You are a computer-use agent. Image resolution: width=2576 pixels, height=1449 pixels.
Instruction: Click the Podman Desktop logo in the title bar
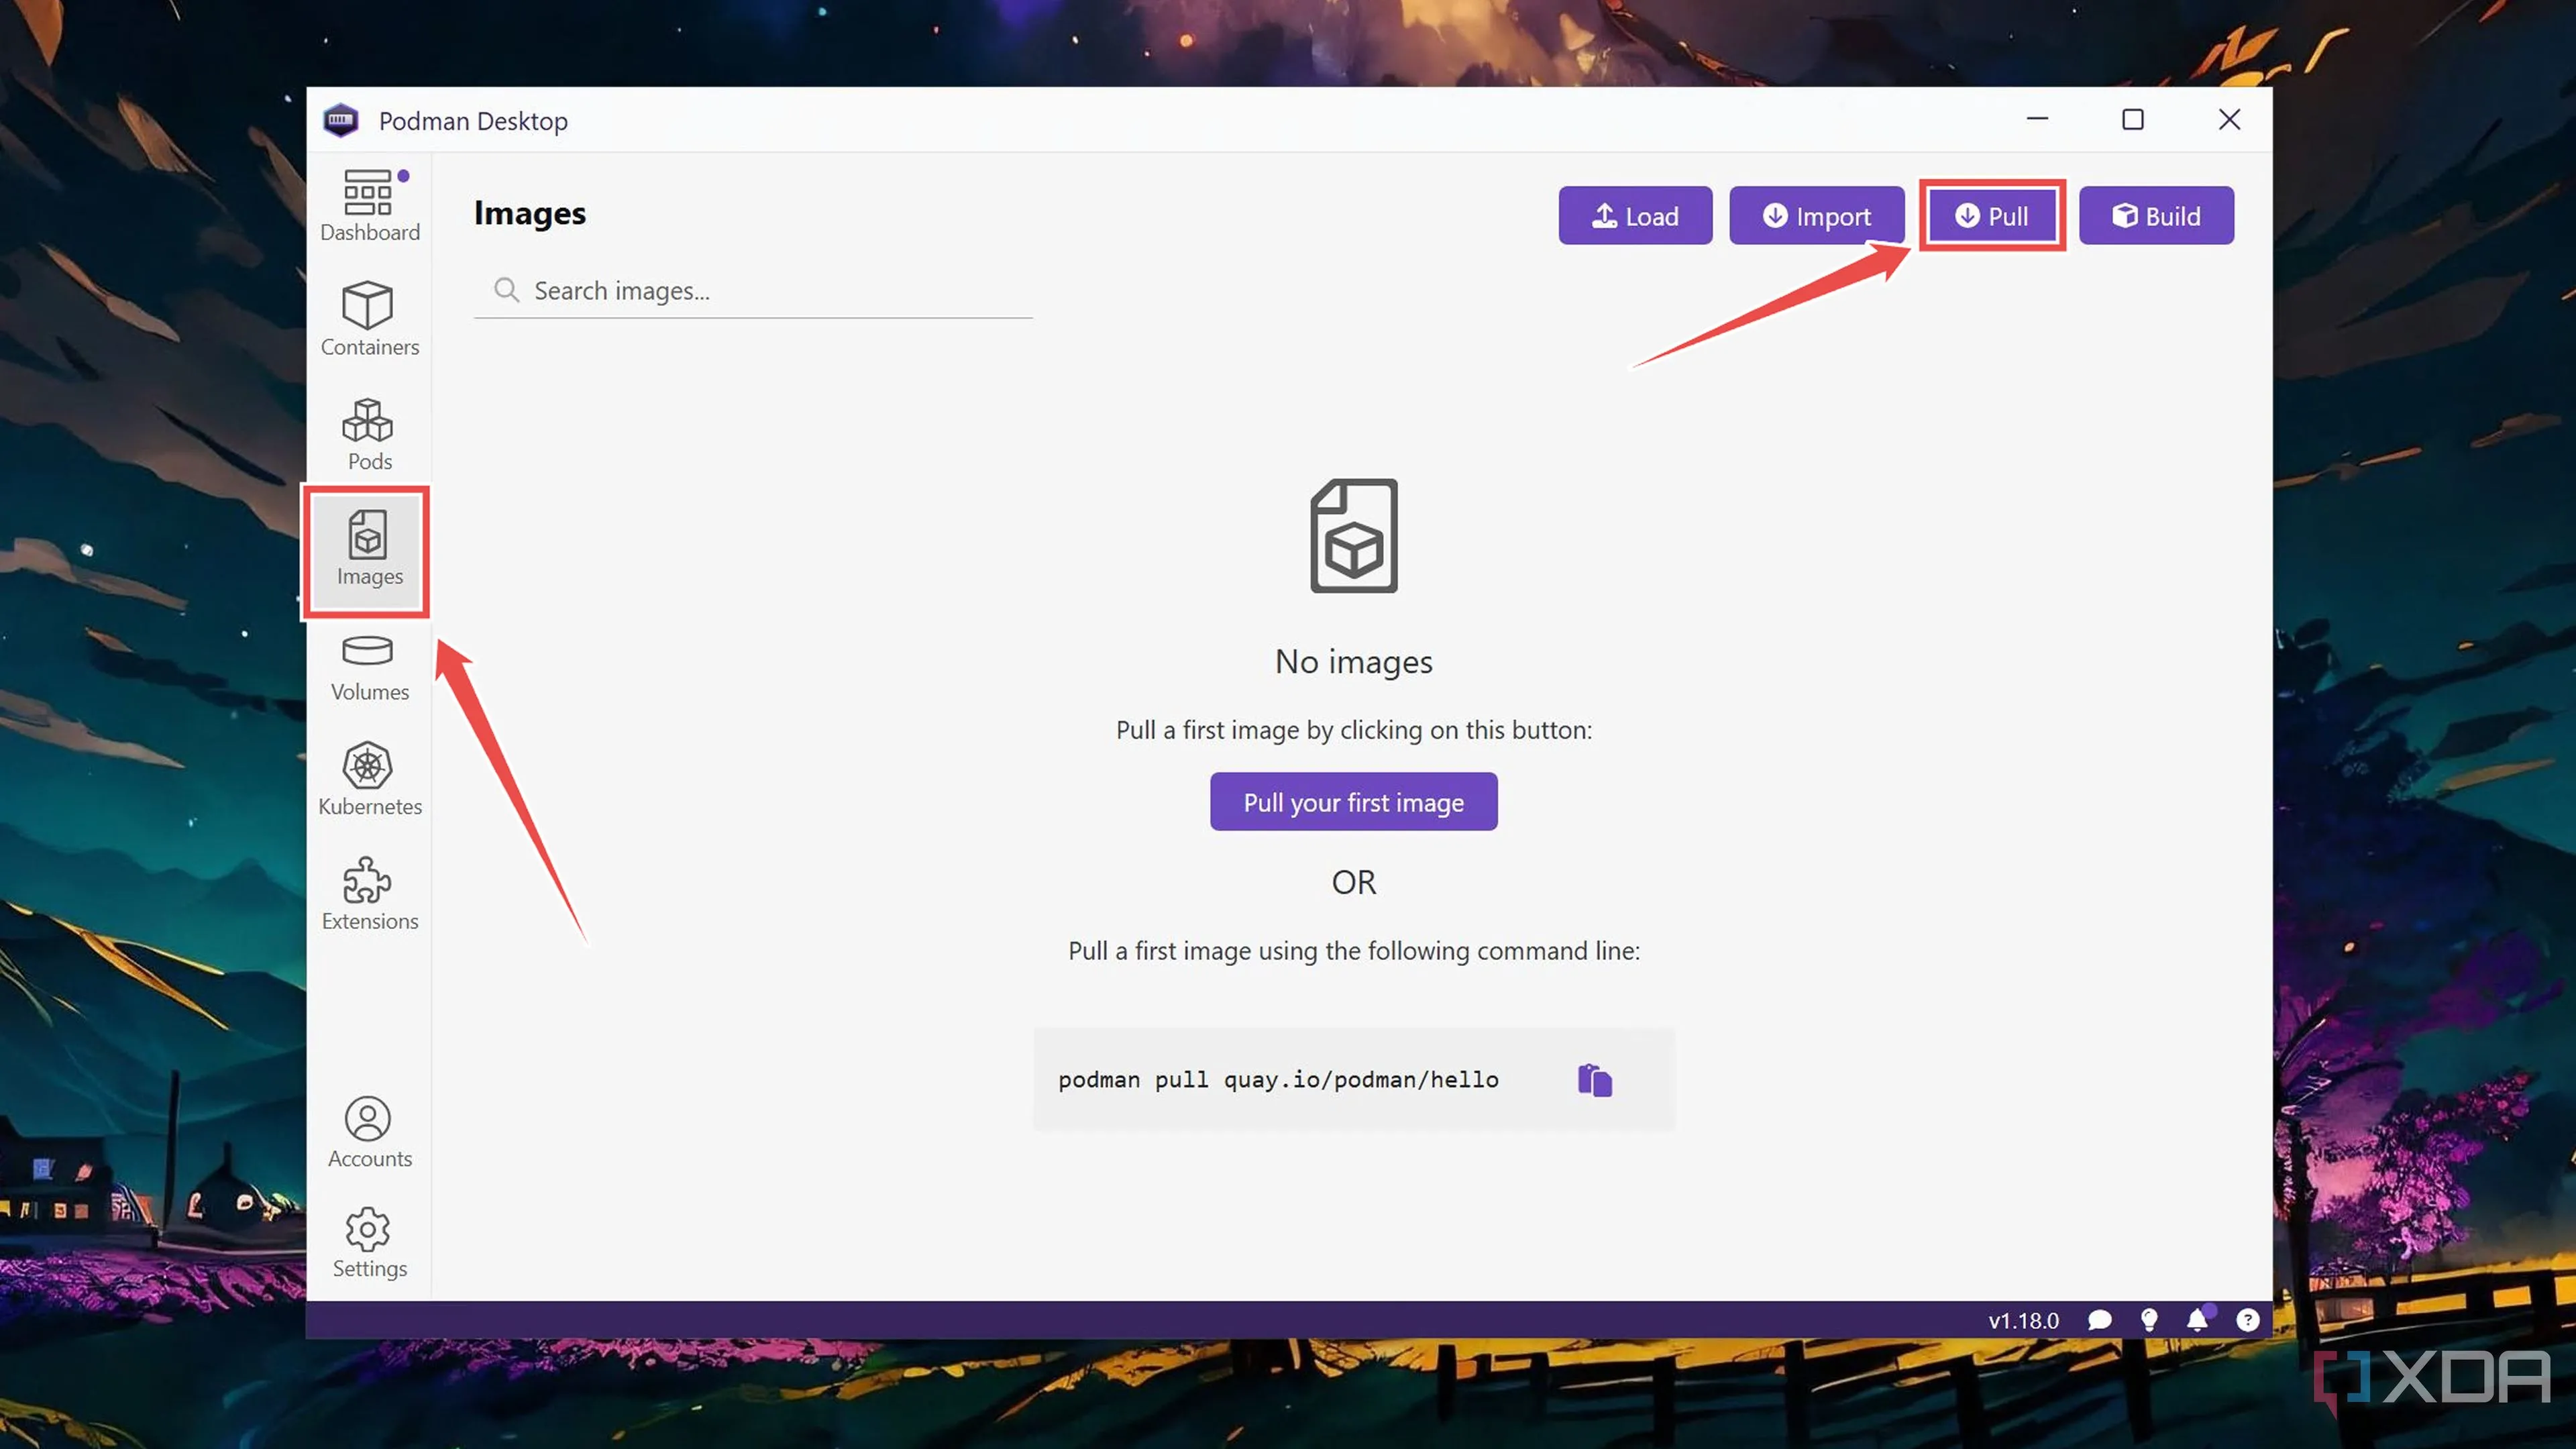341,120
